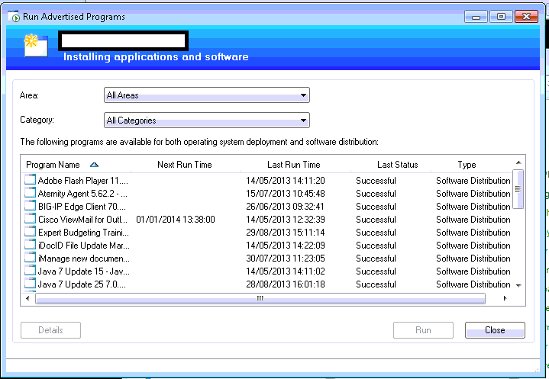Select the row 'Aternity Agent 5.62.2 - ...'
549x379 pixels.
[x=267, y=194]
